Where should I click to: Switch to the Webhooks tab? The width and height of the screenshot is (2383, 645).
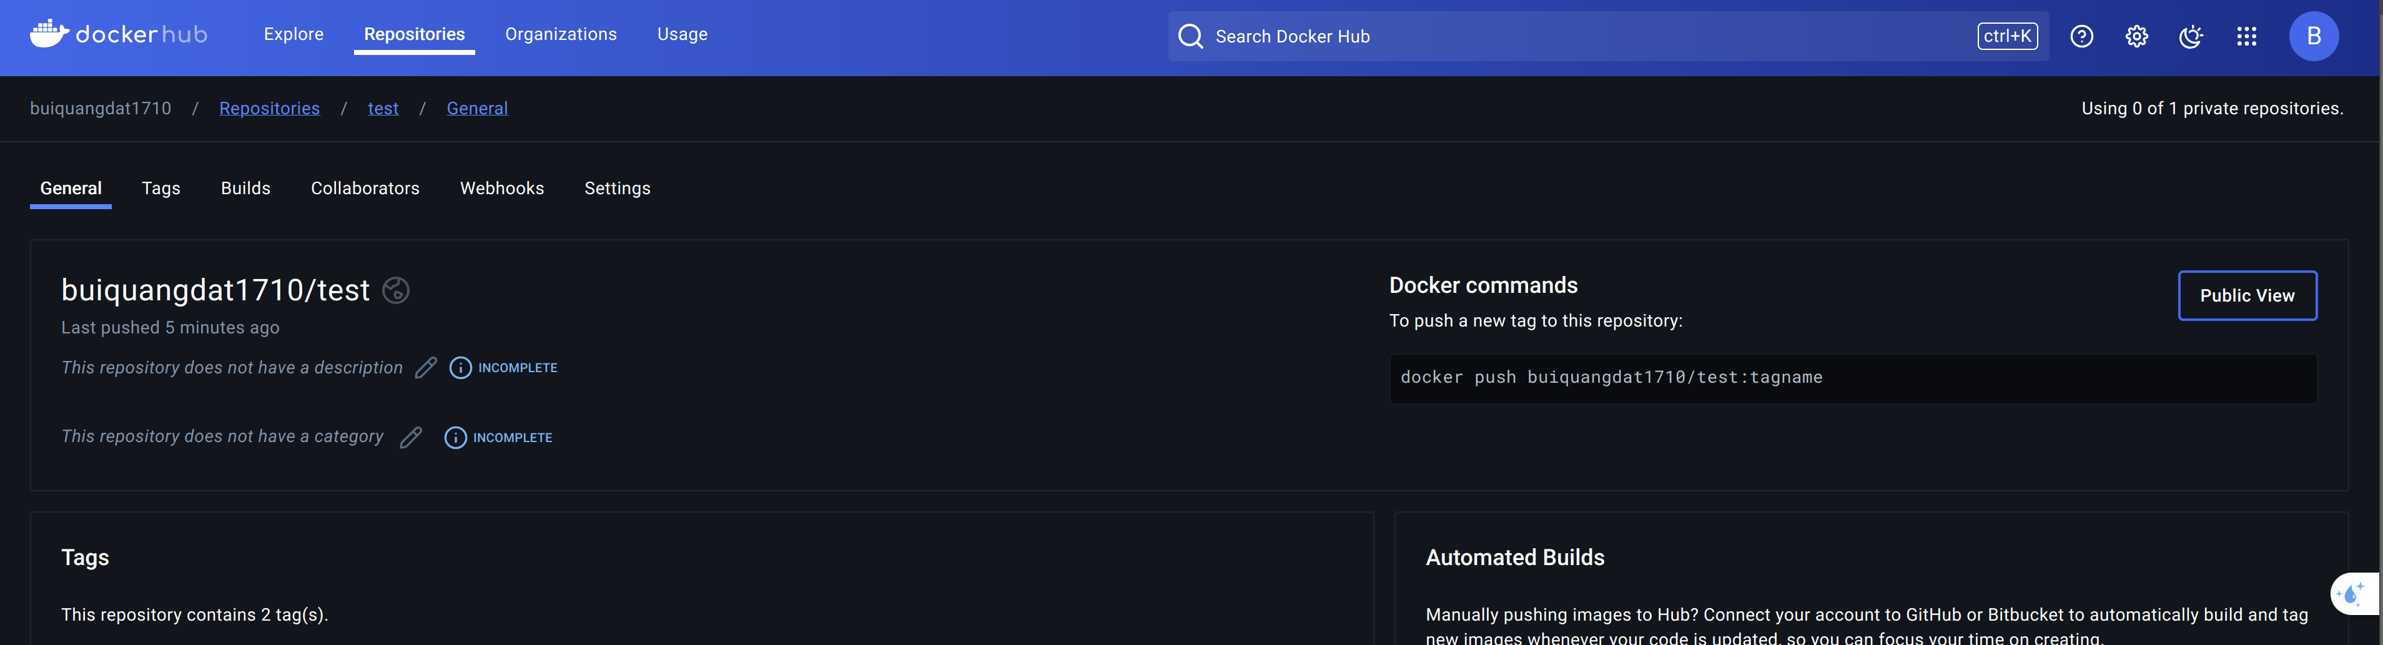point(501,188)
